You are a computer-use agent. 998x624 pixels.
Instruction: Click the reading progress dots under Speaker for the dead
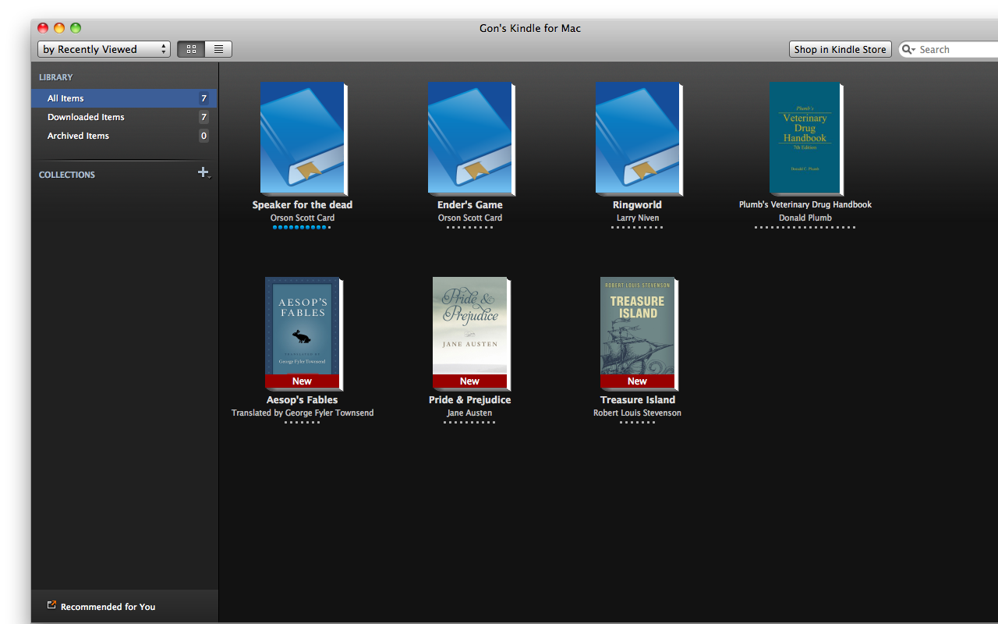point(303,227)
